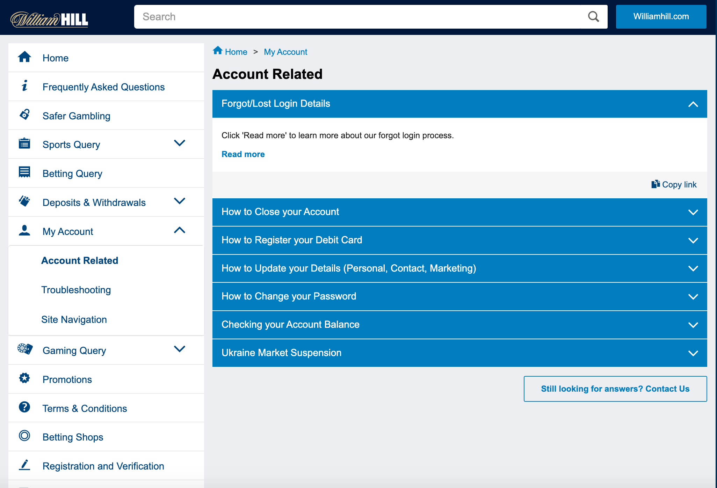Open Troubleshooting under My Account

tap(76, 290)
